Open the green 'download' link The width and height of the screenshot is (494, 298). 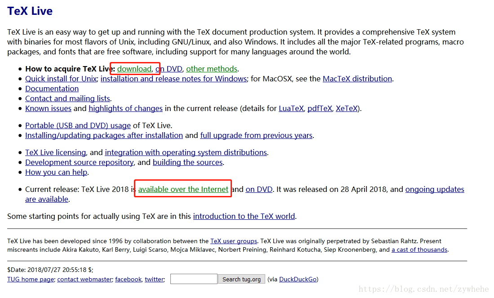point(134,69)
